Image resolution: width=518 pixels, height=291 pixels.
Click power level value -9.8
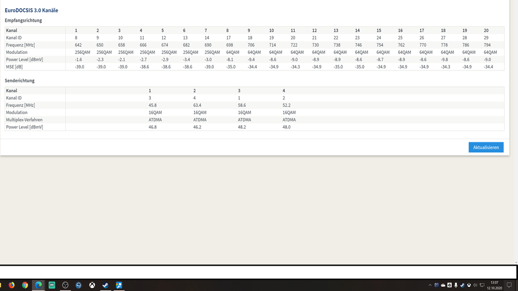tap(445, 60)
